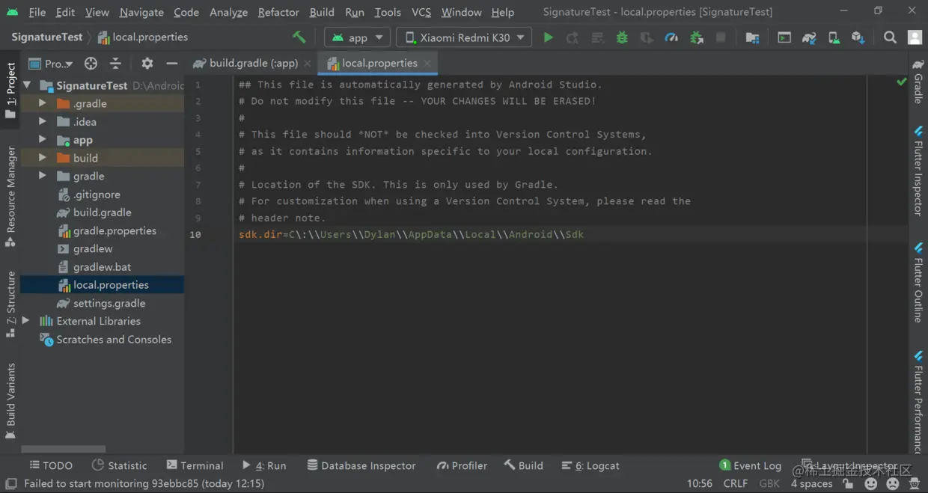Collapse the SignatureTest project root node
Image resolution: width=928 pixels, height=493 pixels.
[27, 85]
